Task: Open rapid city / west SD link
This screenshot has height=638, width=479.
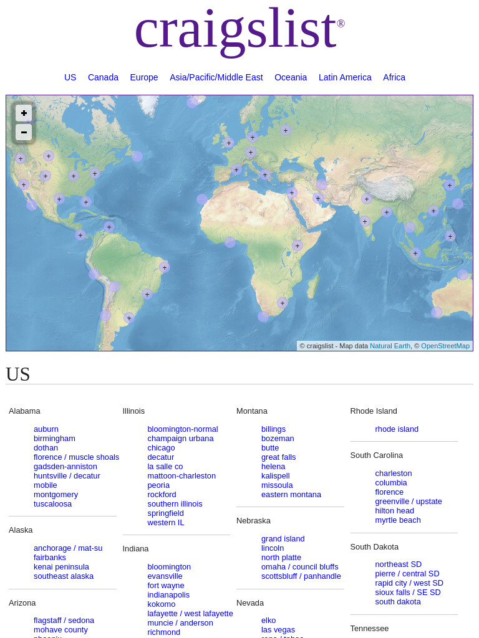Action: tap(409, 583)
